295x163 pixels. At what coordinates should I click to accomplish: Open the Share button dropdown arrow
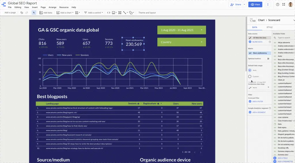coord(244,5)
